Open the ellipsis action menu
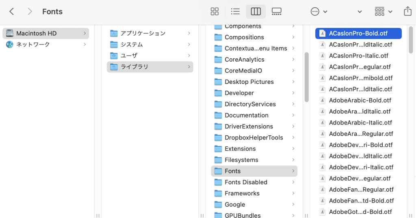The height and width of the screenshot is (218, 416). pyautogui.click(x=318, y=11)
